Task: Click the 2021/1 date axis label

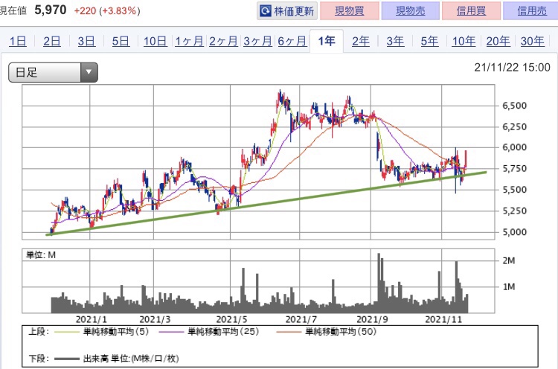Action: point(92,319)
